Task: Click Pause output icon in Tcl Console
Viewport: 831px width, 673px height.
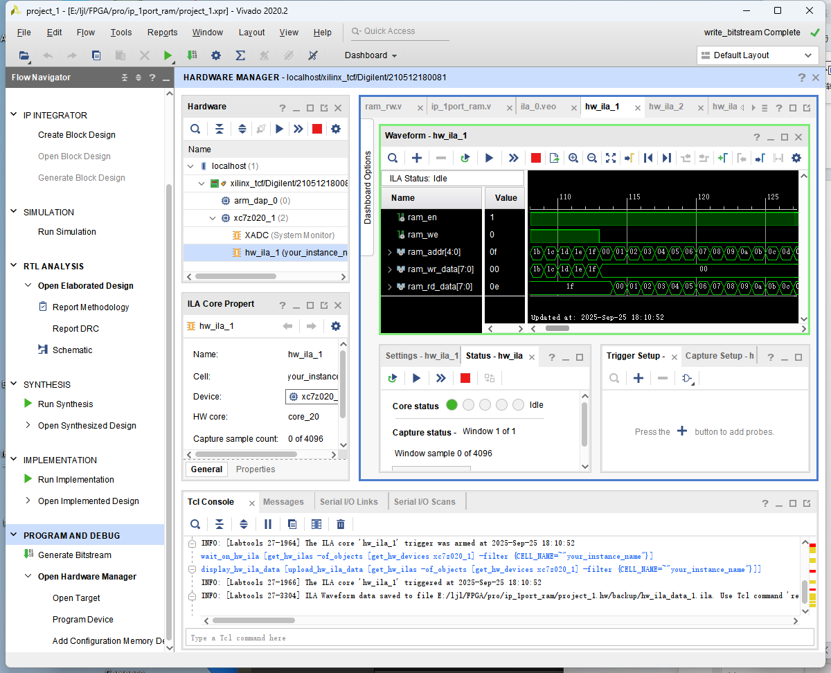Action: point(268,524)
